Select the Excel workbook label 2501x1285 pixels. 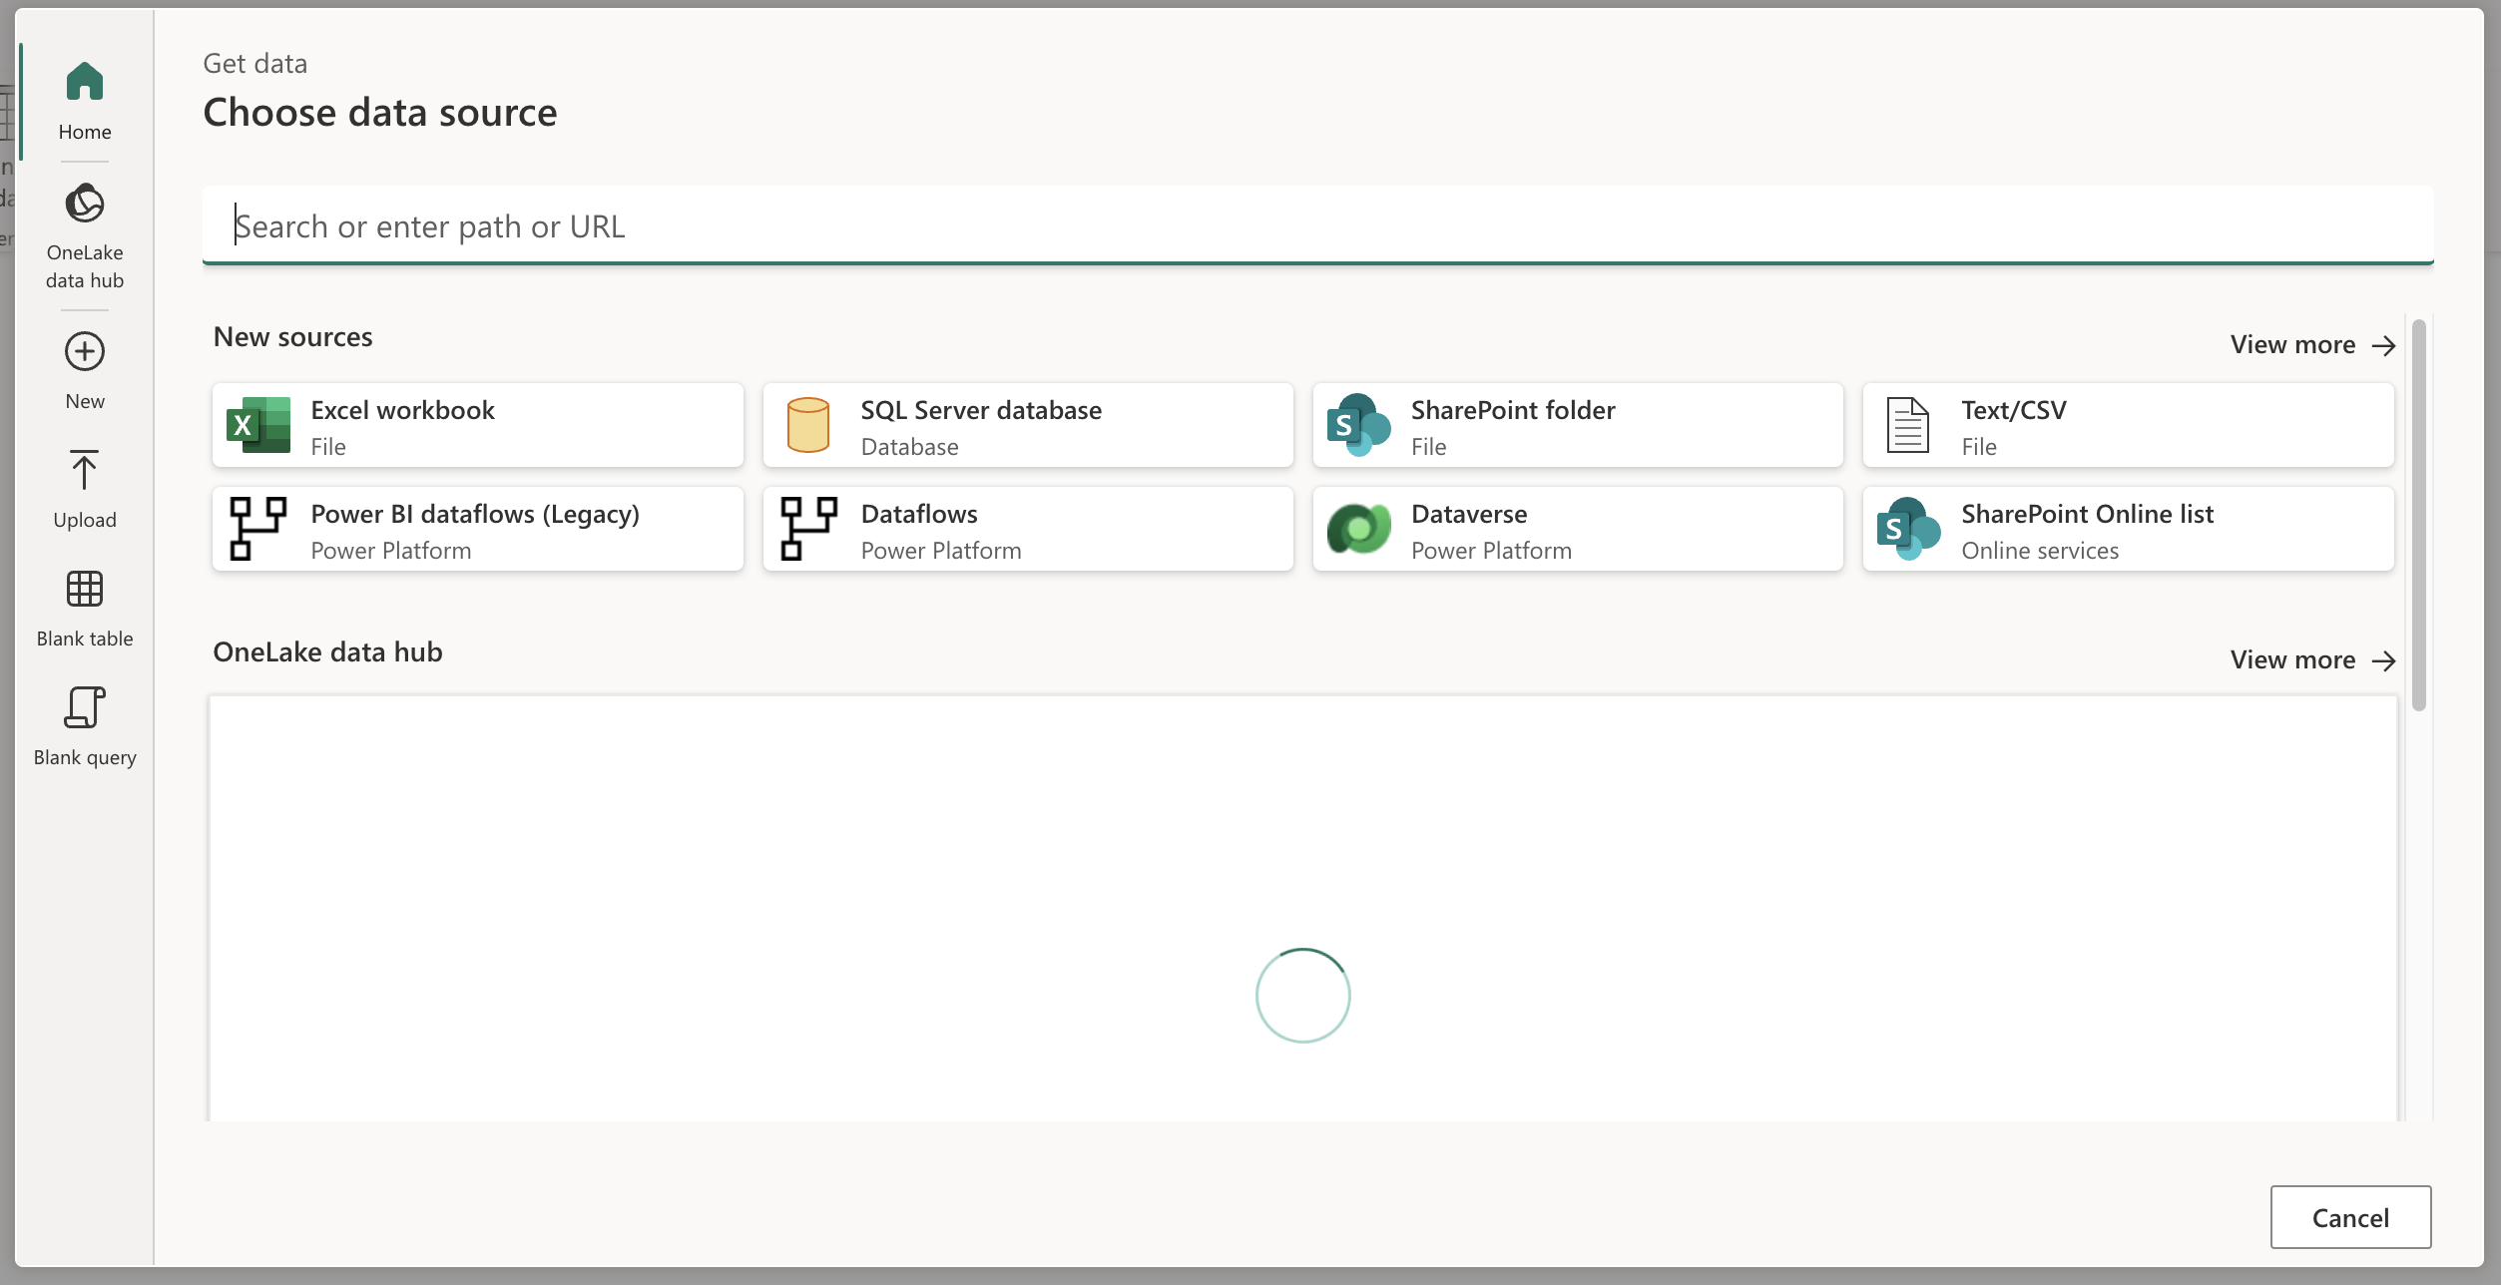click(x=402, y=410)
